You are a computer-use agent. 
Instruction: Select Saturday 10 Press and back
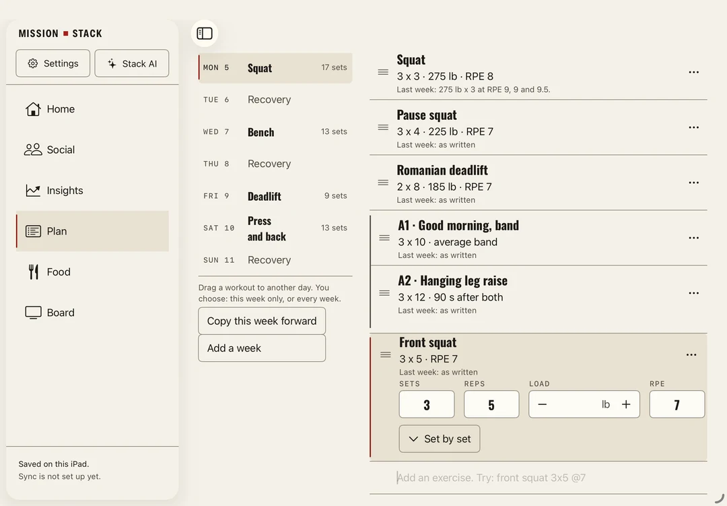(x=275, y=228)
